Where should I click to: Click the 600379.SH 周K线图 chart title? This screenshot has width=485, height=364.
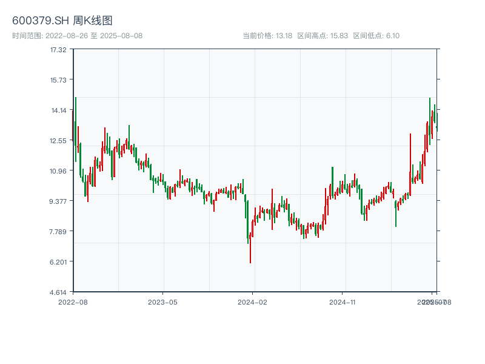[x=62, y=21]
